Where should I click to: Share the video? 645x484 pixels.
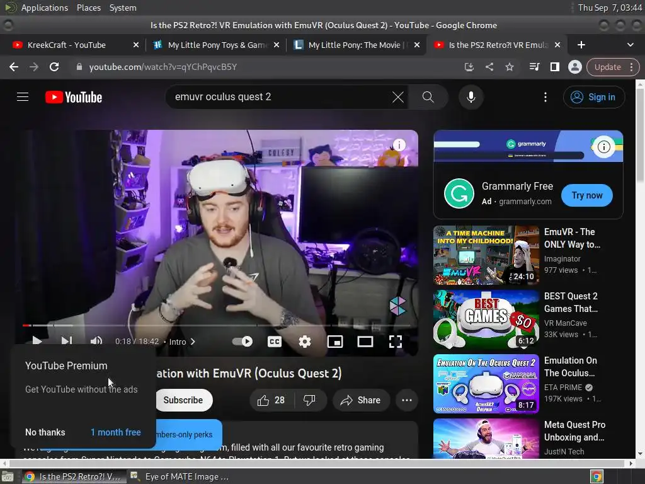(x=361, y=400)
